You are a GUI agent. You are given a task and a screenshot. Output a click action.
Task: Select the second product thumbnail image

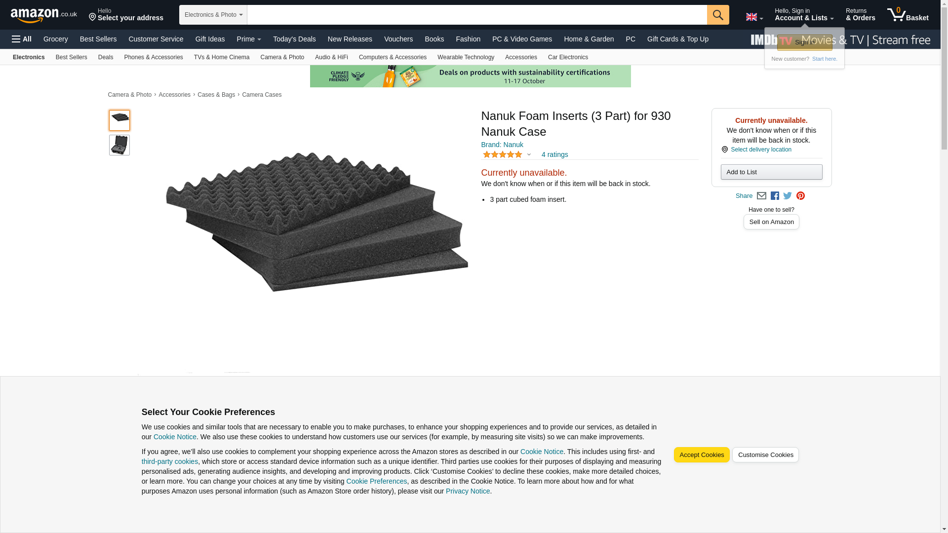tap(119, 146)
